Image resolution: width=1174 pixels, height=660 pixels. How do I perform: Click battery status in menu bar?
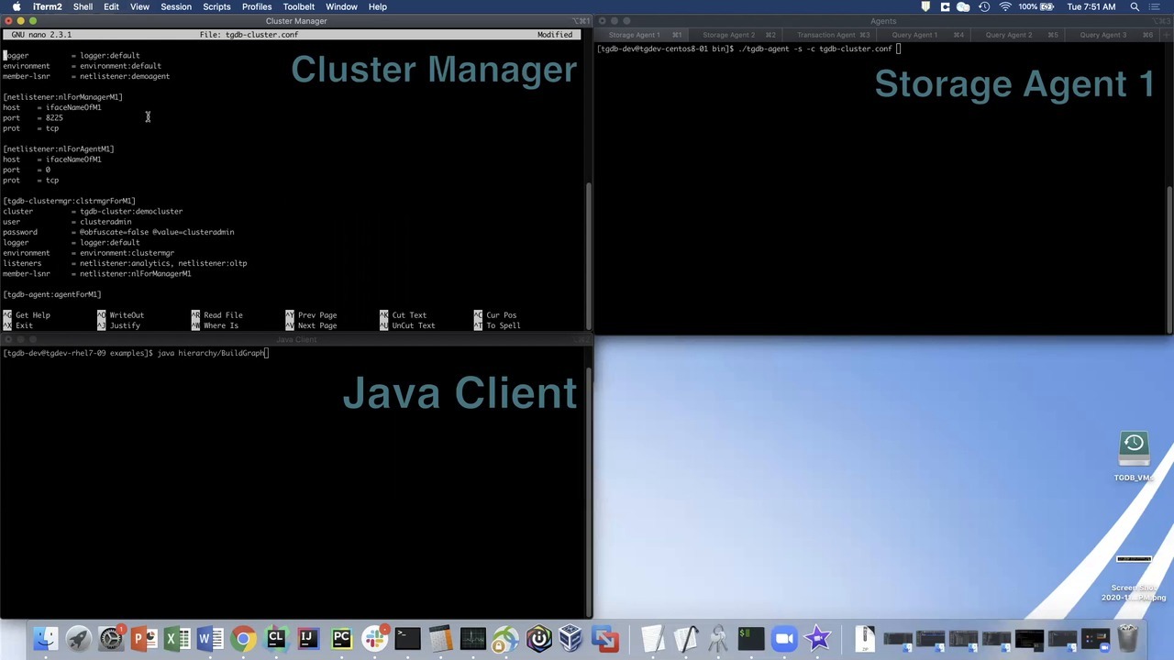(x=1036, y=6)
